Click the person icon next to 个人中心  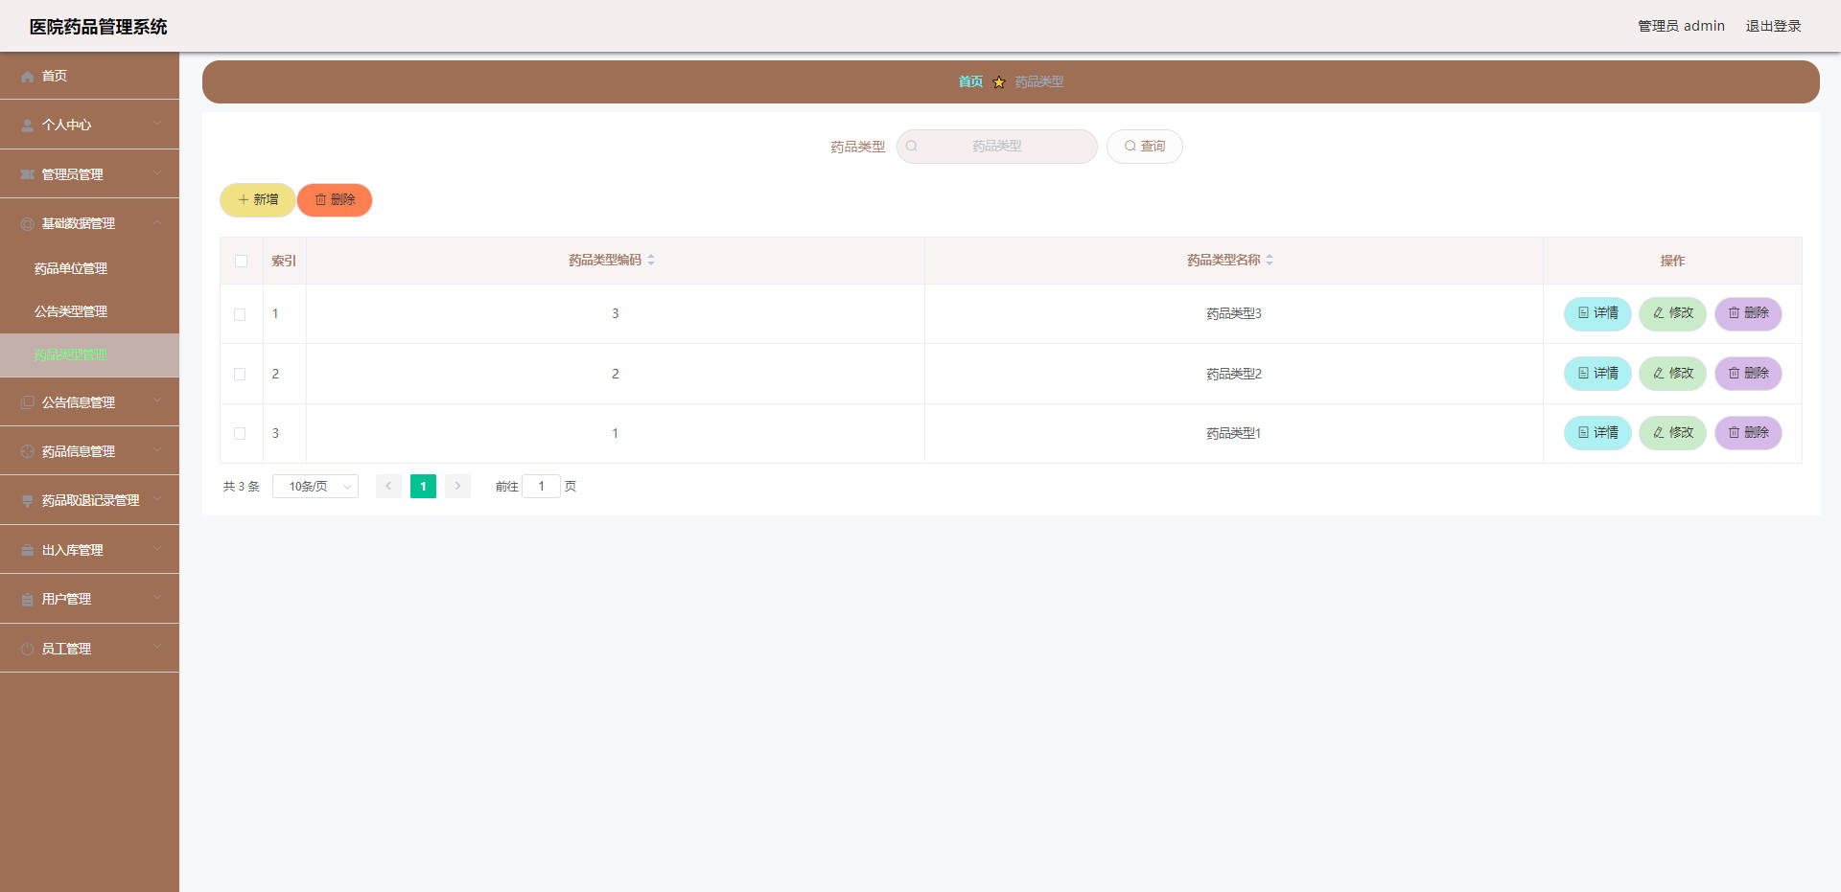pyautogui.click(x=28, y=126)
